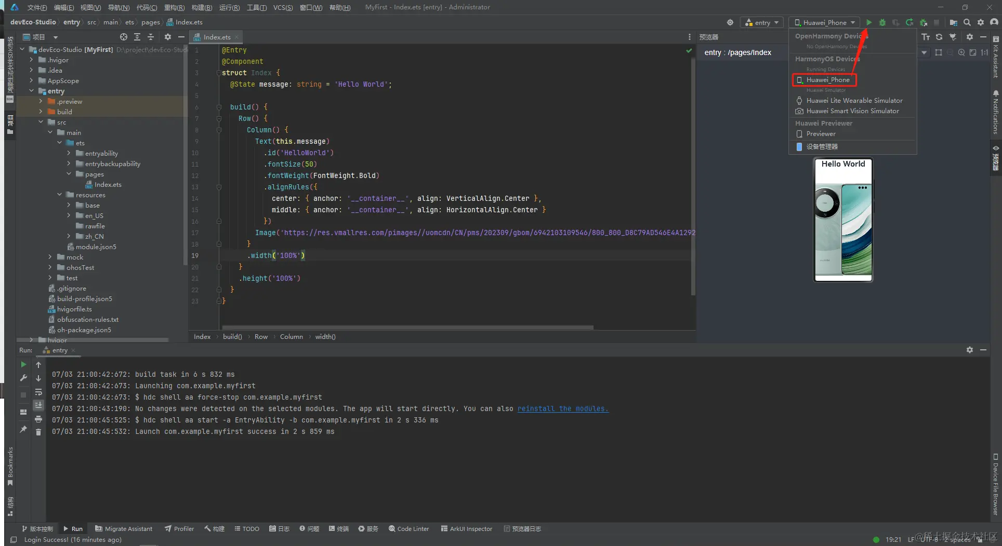The image size is (1002, 546).
Task: Expand the .hvigor folder
Action: (31, 60)
